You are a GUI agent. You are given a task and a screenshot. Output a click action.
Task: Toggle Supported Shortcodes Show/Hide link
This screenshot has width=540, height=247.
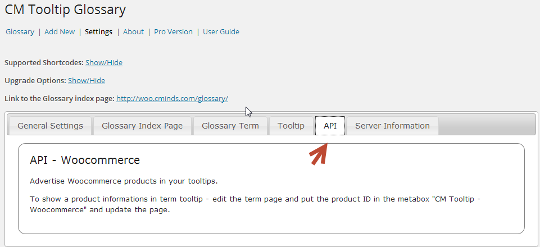(x=104, y=63)
